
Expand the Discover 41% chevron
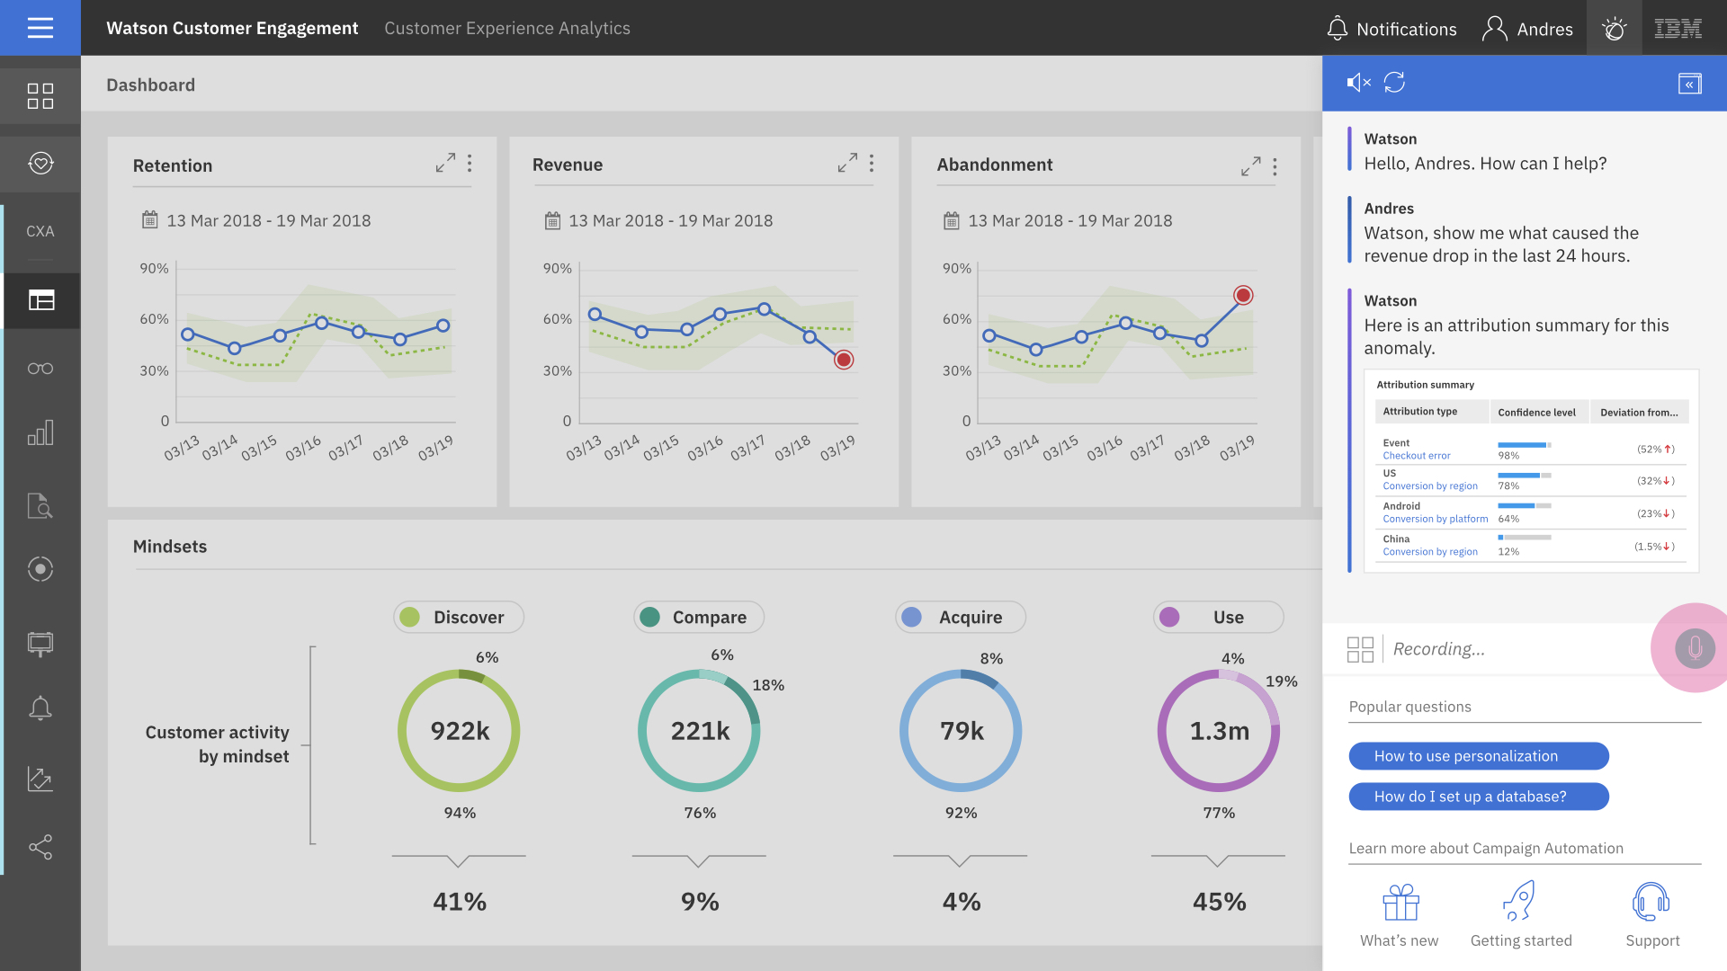tap(459, 860)
